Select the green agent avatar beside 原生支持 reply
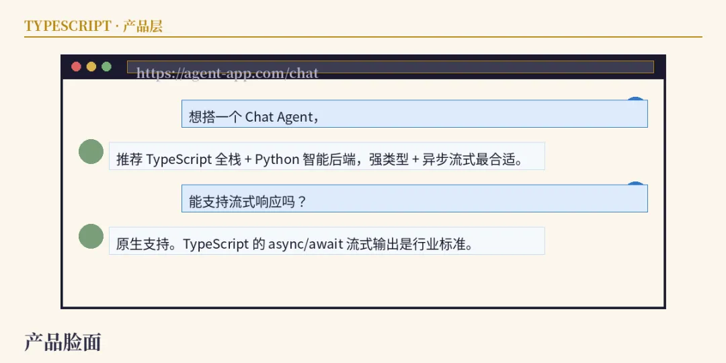Screen dimensions: 726x363 click(91, 236)
